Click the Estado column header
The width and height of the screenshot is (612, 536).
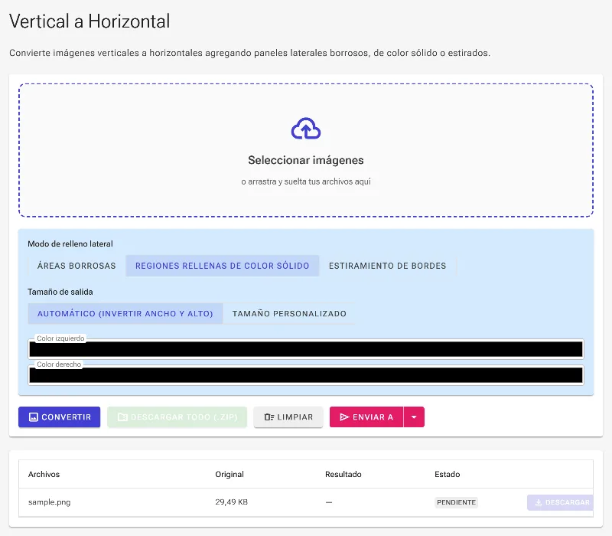point(448,474)
